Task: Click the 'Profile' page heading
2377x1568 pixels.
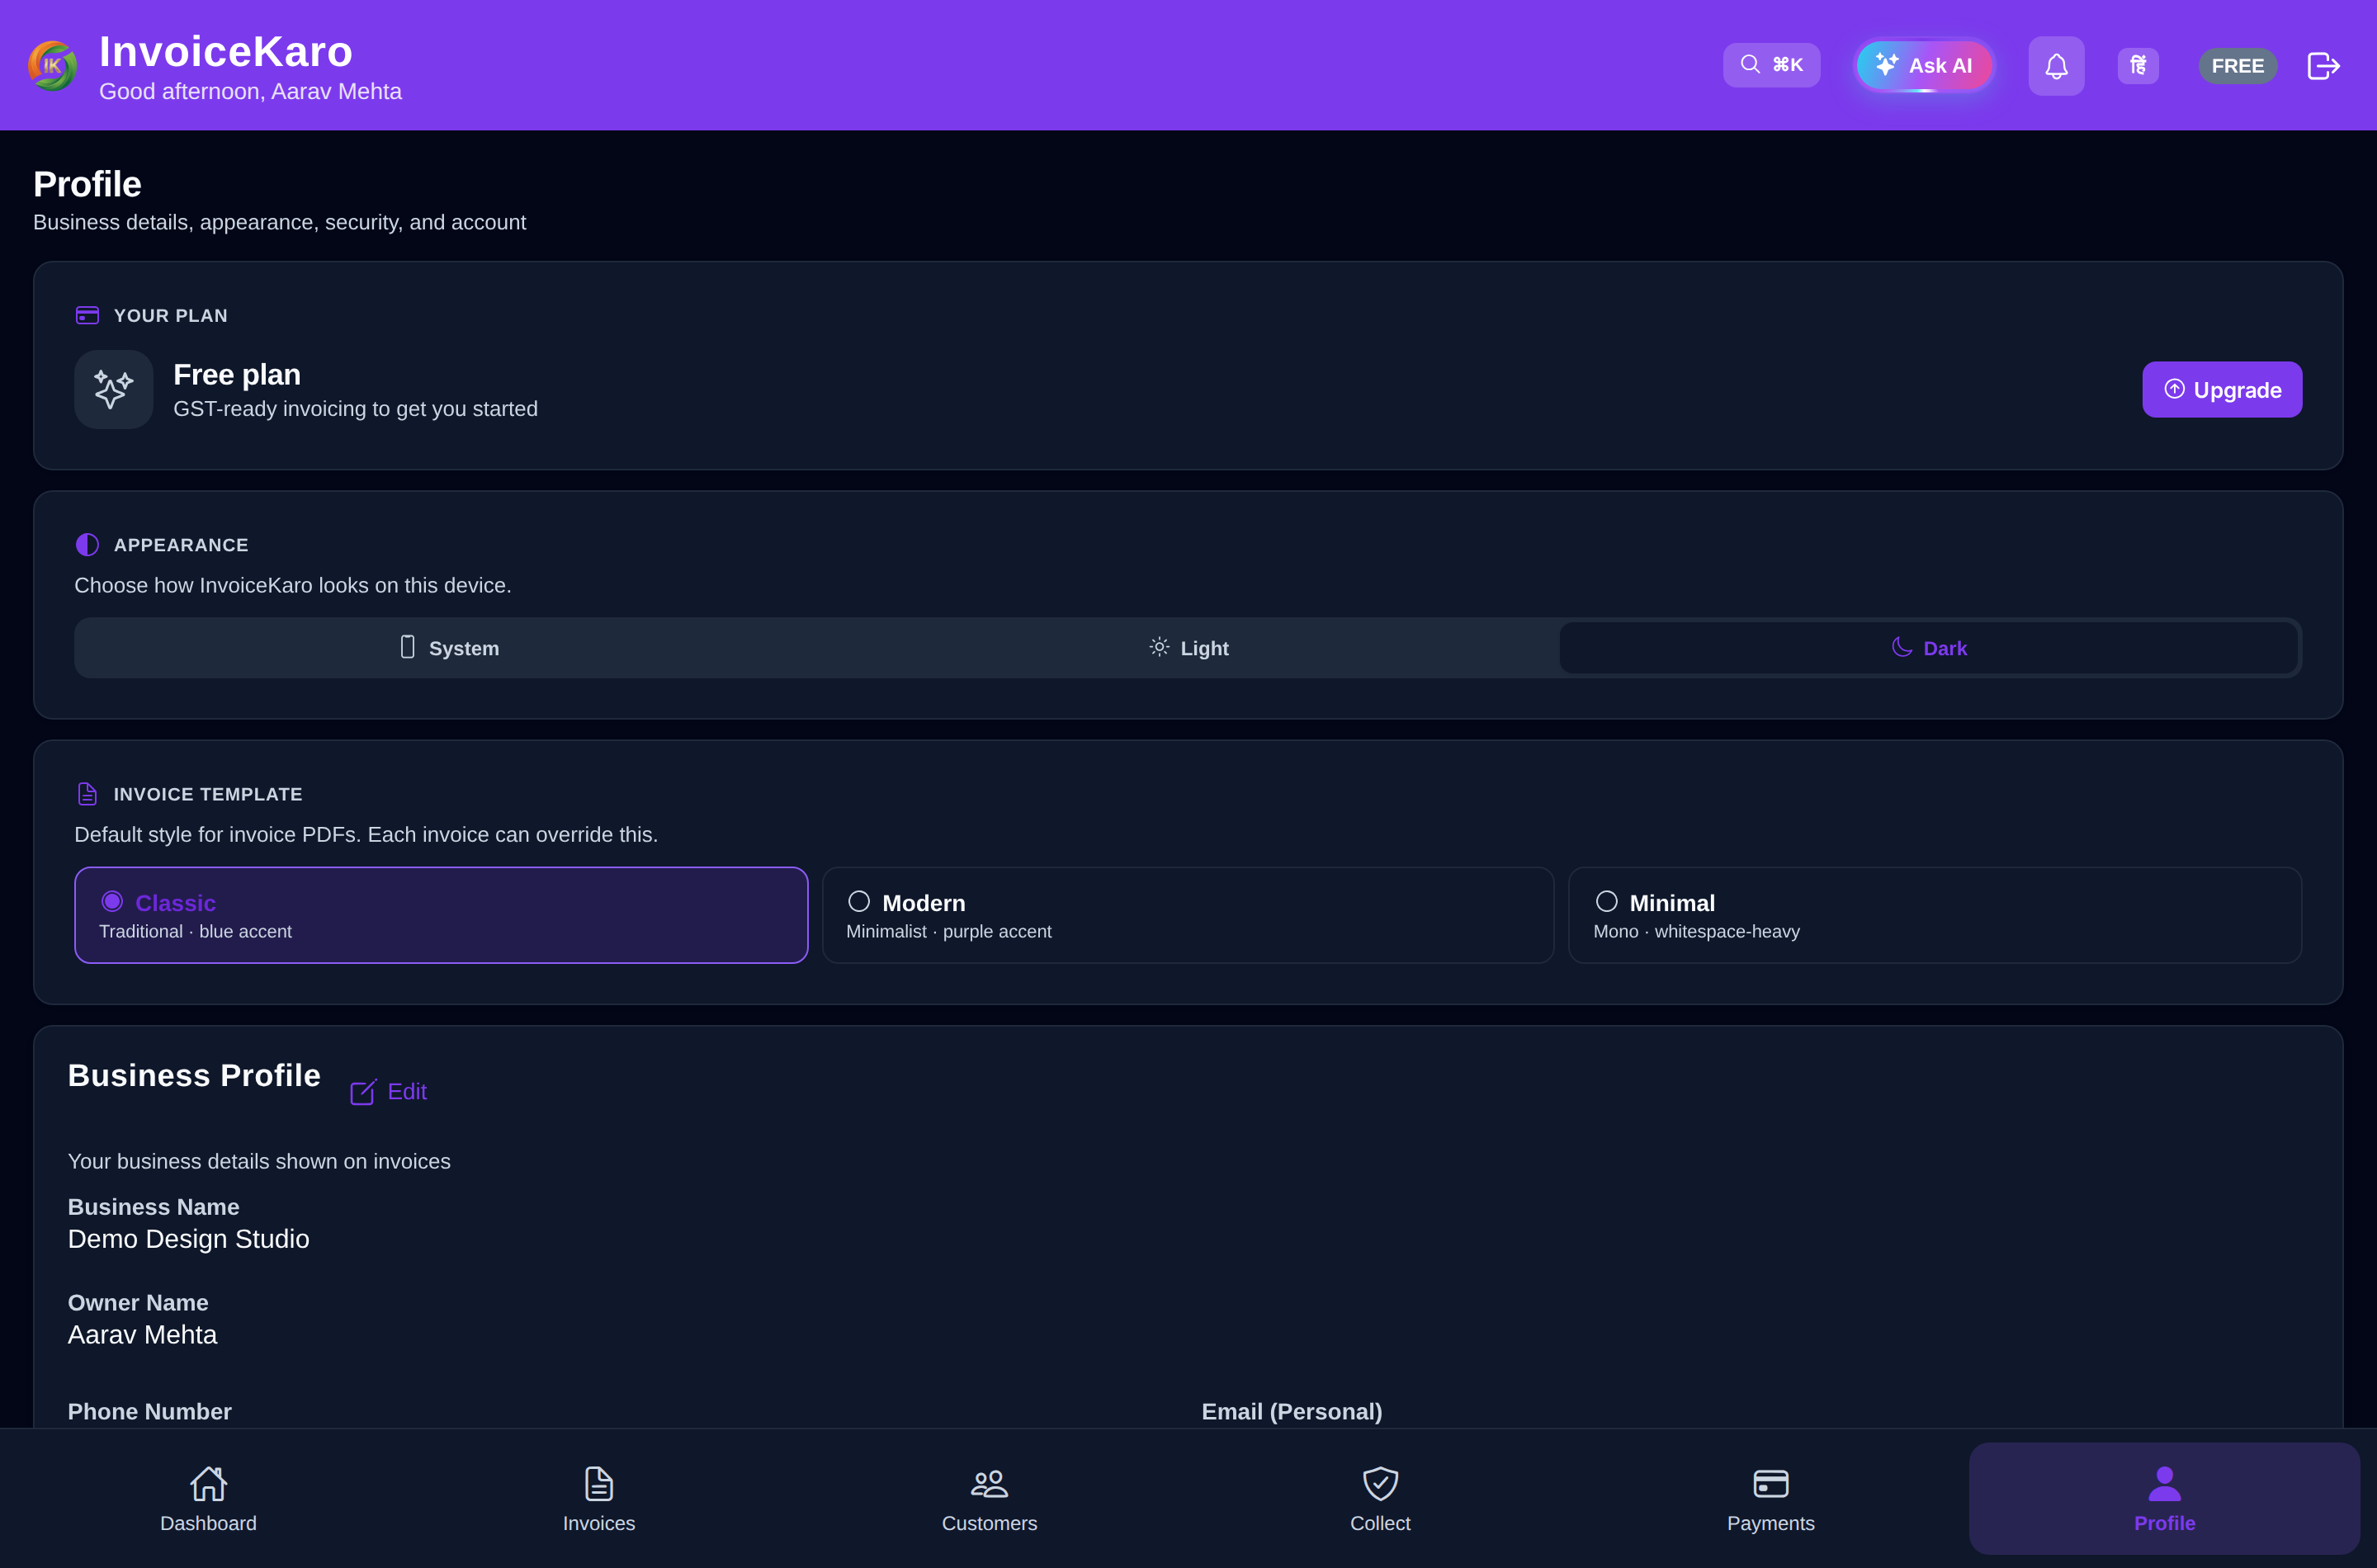Action: click(x=87, y=184)
